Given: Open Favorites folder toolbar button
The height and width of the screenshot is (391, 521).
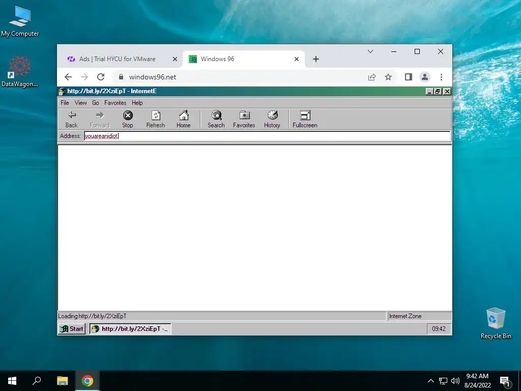Looking at the screenshot, I should pyautogui.click(x=244, y=119).
